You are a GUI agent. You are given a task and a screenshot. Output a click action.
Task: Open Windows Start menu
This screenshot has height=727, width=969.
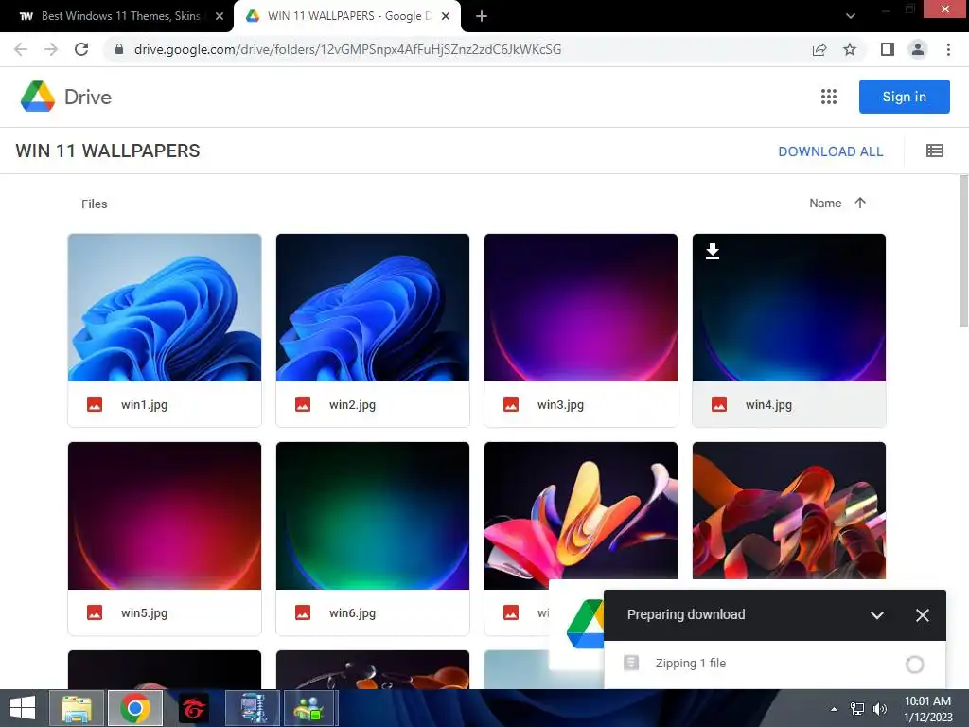[23, 708]
